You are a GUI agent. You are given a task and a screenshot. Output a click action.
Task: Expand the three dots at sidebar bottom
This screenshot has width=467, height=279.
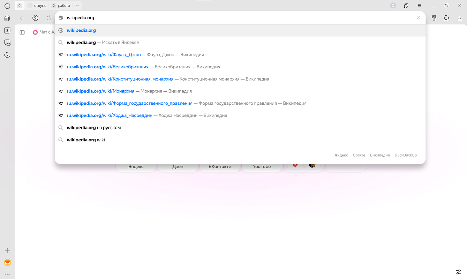coord(7,274)
